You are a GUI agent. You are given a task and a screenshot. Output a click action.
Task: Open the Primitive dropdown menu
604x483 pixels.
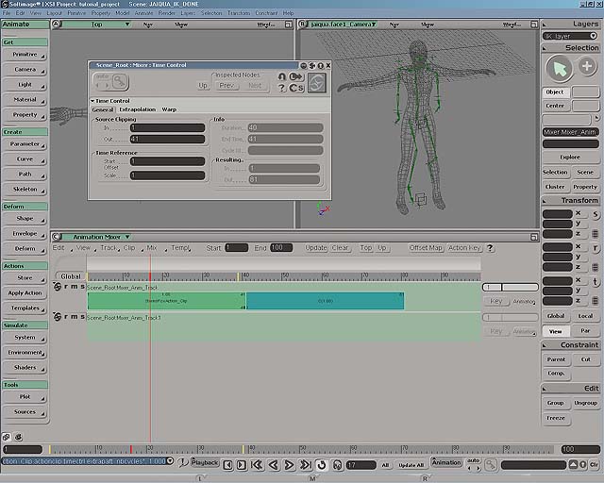pyautogui.click(x=25, y=55)
